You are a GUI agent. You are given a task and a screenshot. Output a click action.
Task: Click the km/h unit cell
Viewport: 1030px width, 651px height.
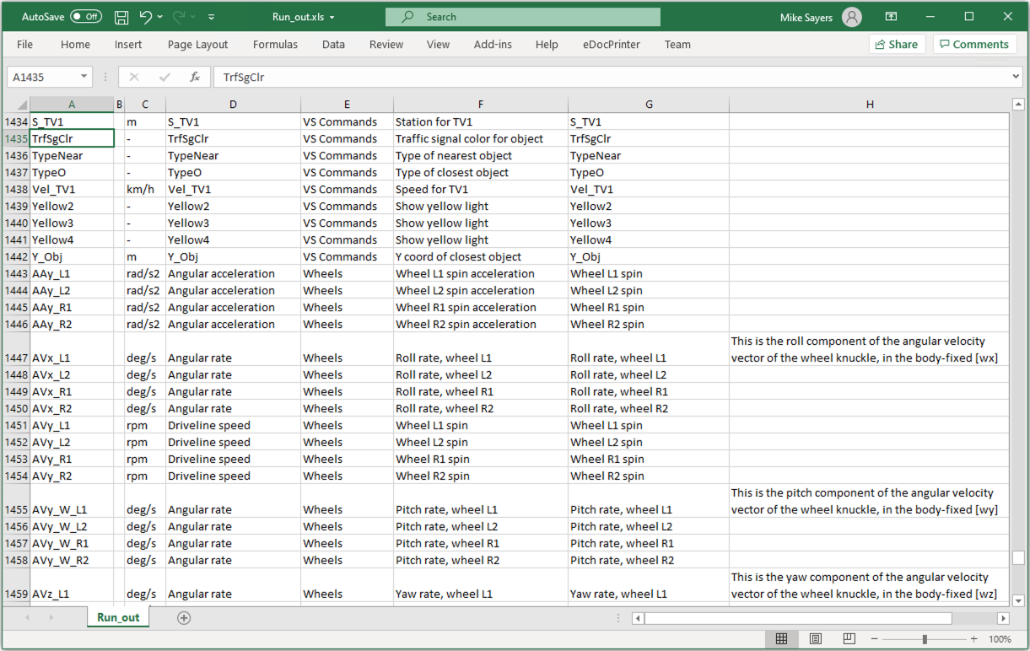click(145, 189)
